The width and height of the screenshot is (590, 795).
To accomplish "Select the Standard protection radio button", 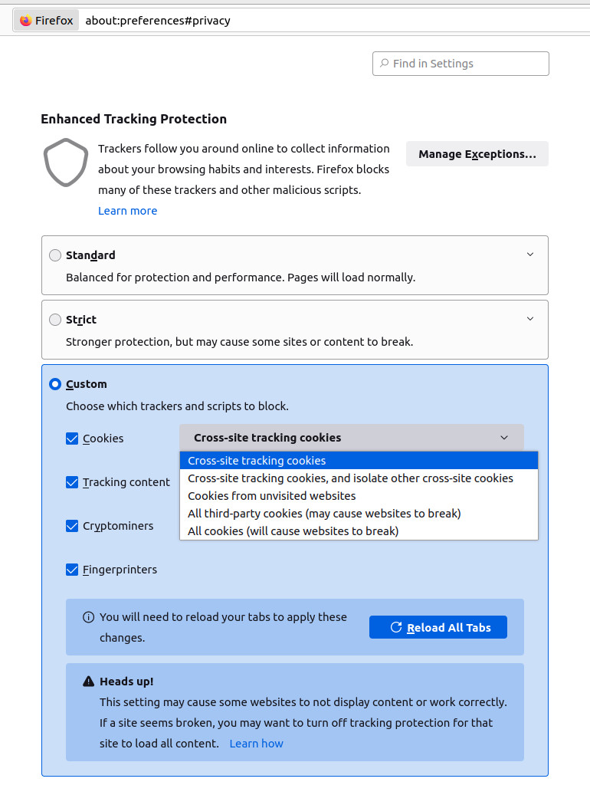I will pos(54,255).
